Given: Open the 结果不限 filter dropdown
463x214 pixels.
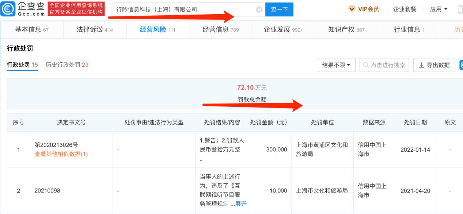Looking at the screenshot, I should tap(335, 65).
